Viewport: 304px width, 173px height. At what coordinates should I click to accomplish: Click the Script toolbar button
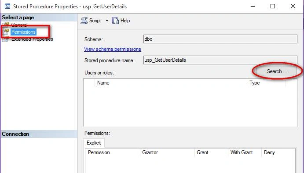[91, 21]
